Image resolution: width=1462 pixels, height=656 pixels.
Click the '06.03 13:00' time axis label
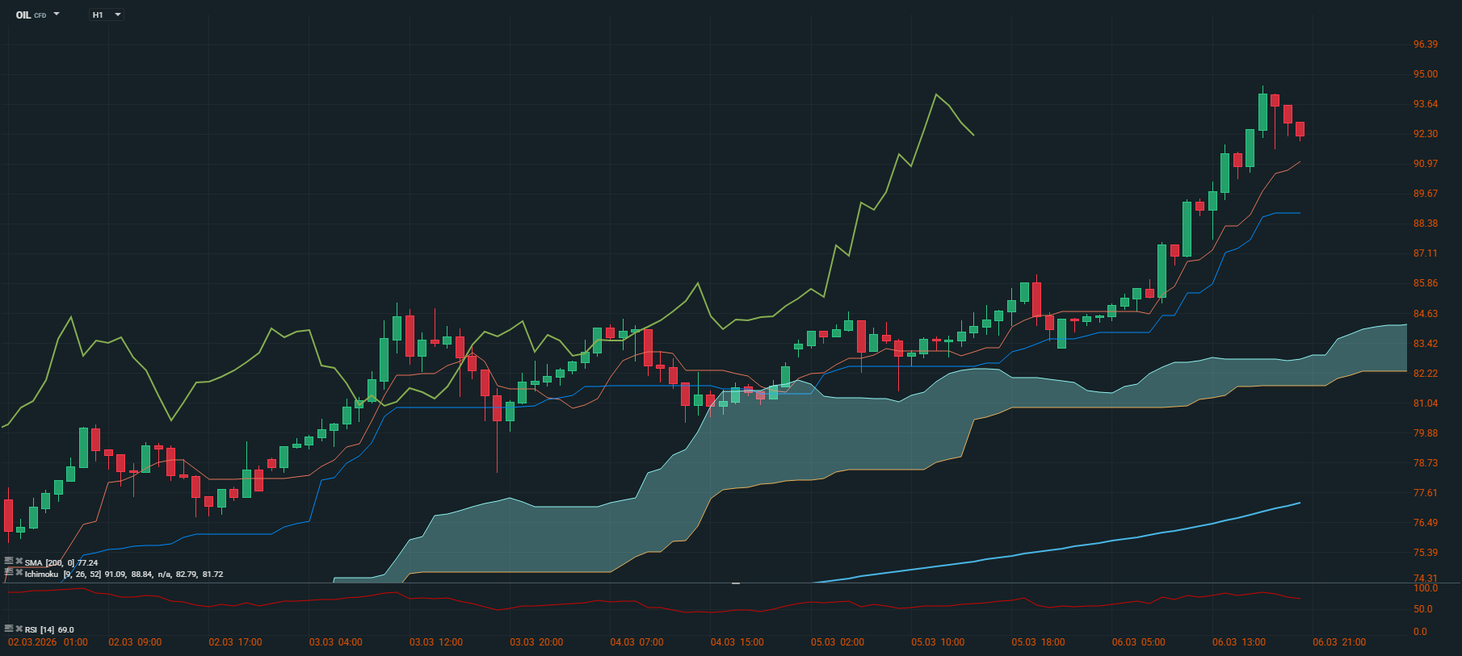click(1239, 642)
